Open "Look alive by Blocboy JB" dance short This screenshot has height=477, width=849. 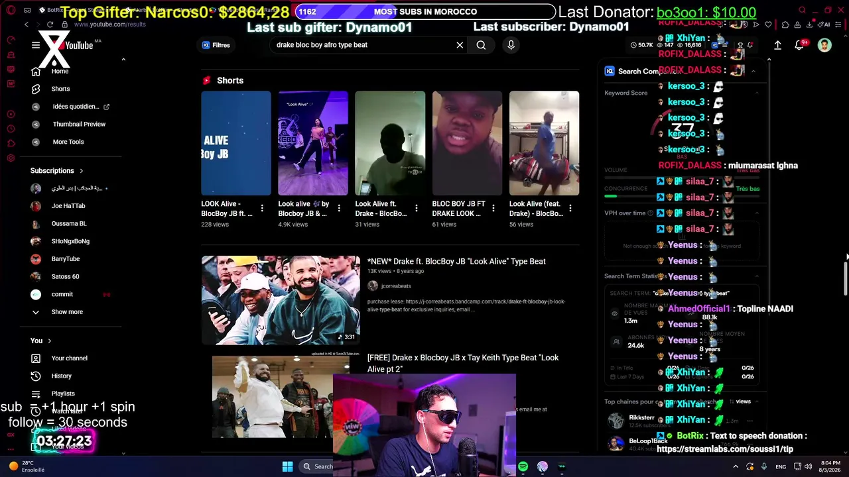coord(313,143)
